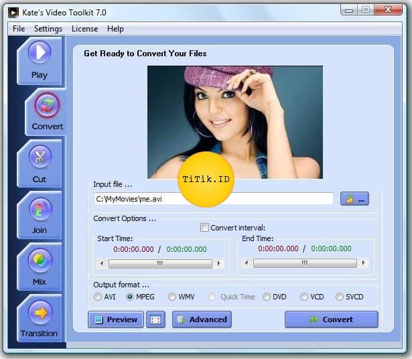Viewport: 412px width, 359px height.
Task: Select VCD output format
Action: point(304,297)
